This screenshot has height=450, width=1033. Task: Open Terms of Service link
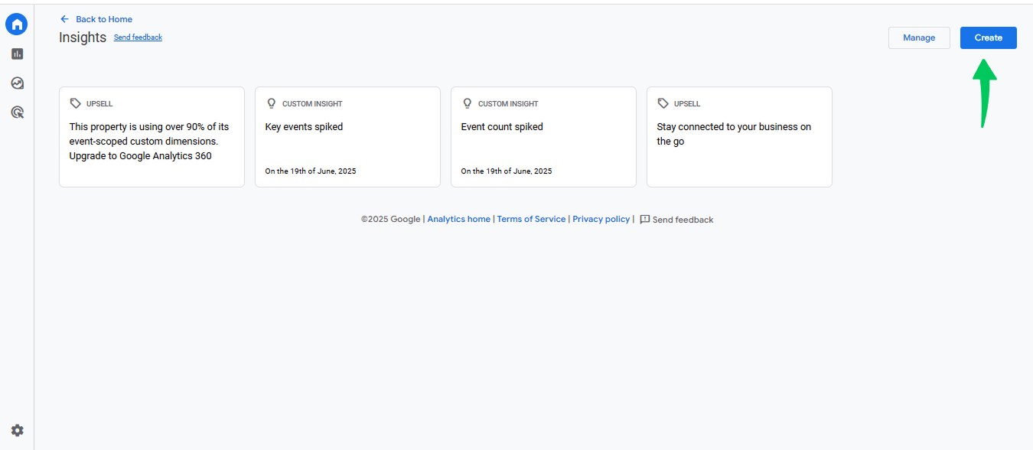531,219
